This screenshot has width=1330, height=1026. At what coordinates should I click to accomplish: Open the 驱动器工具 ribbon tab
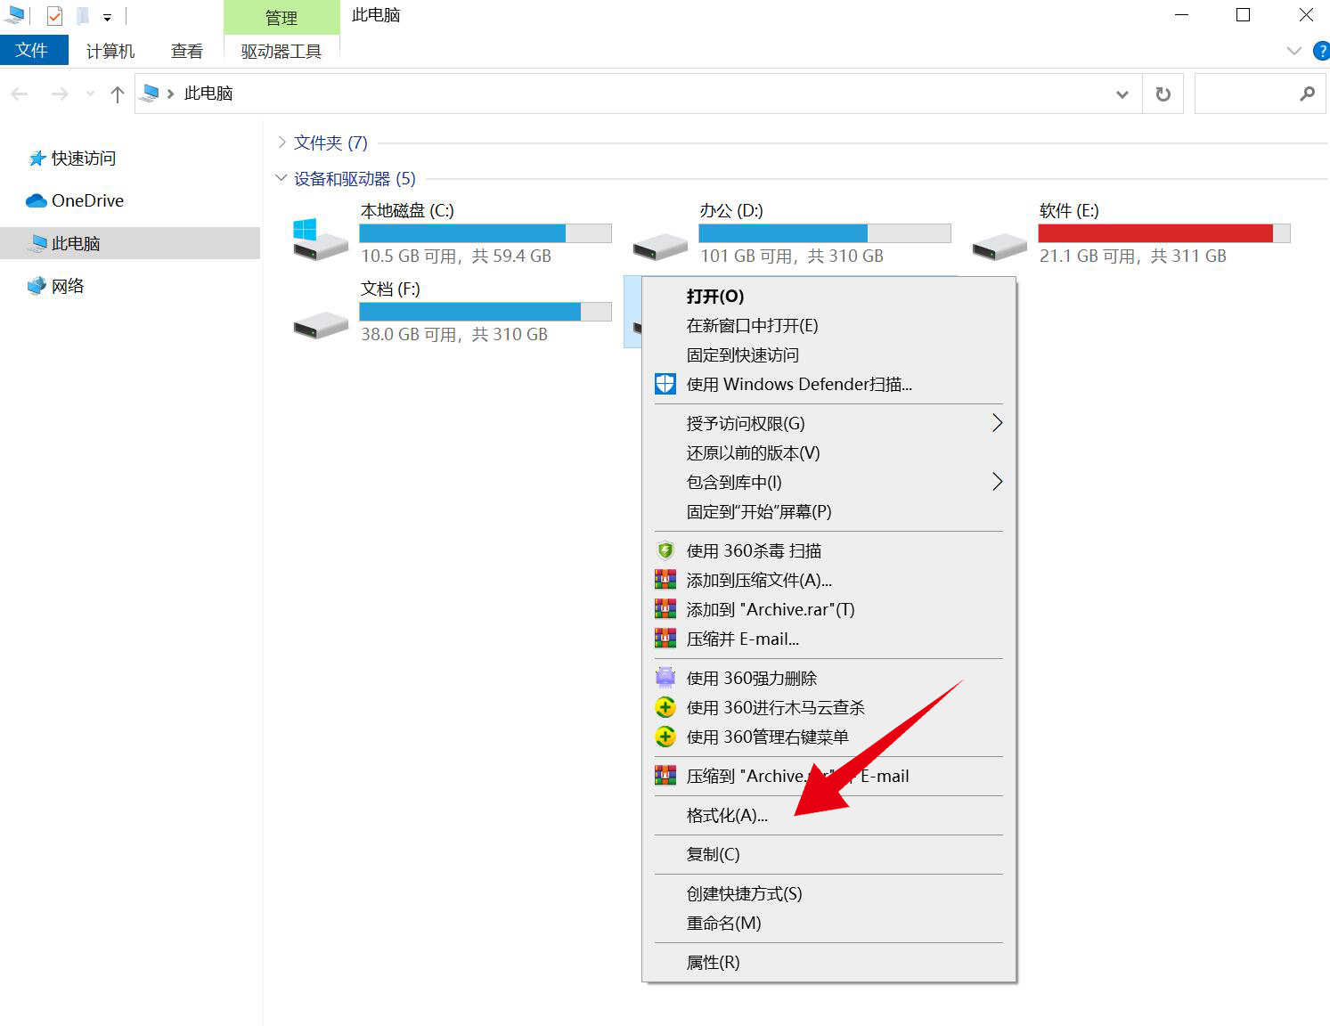(281, 51)
